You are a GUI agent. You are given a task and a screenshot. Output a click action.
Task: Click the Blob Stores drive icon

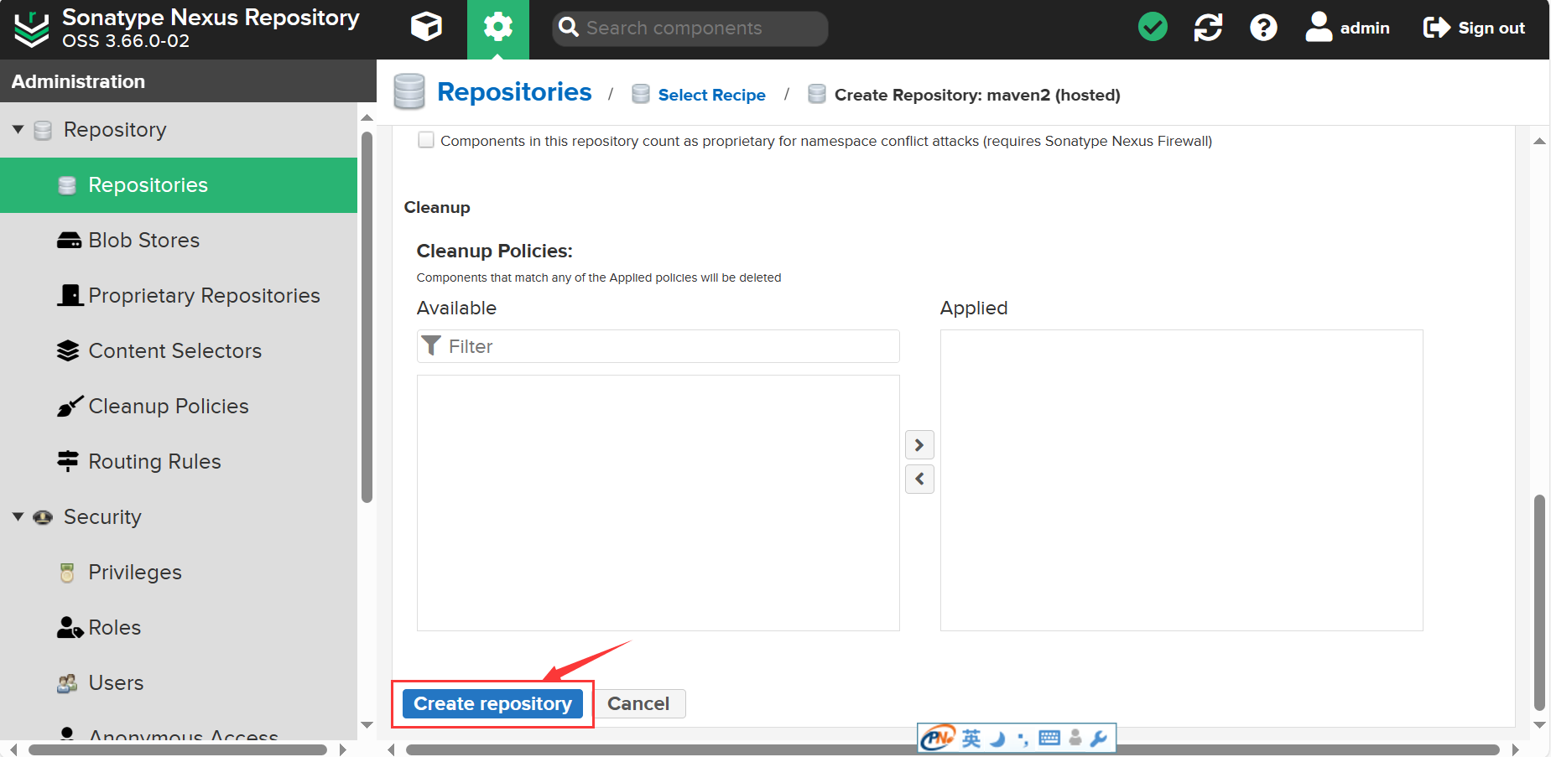point(69,241)
